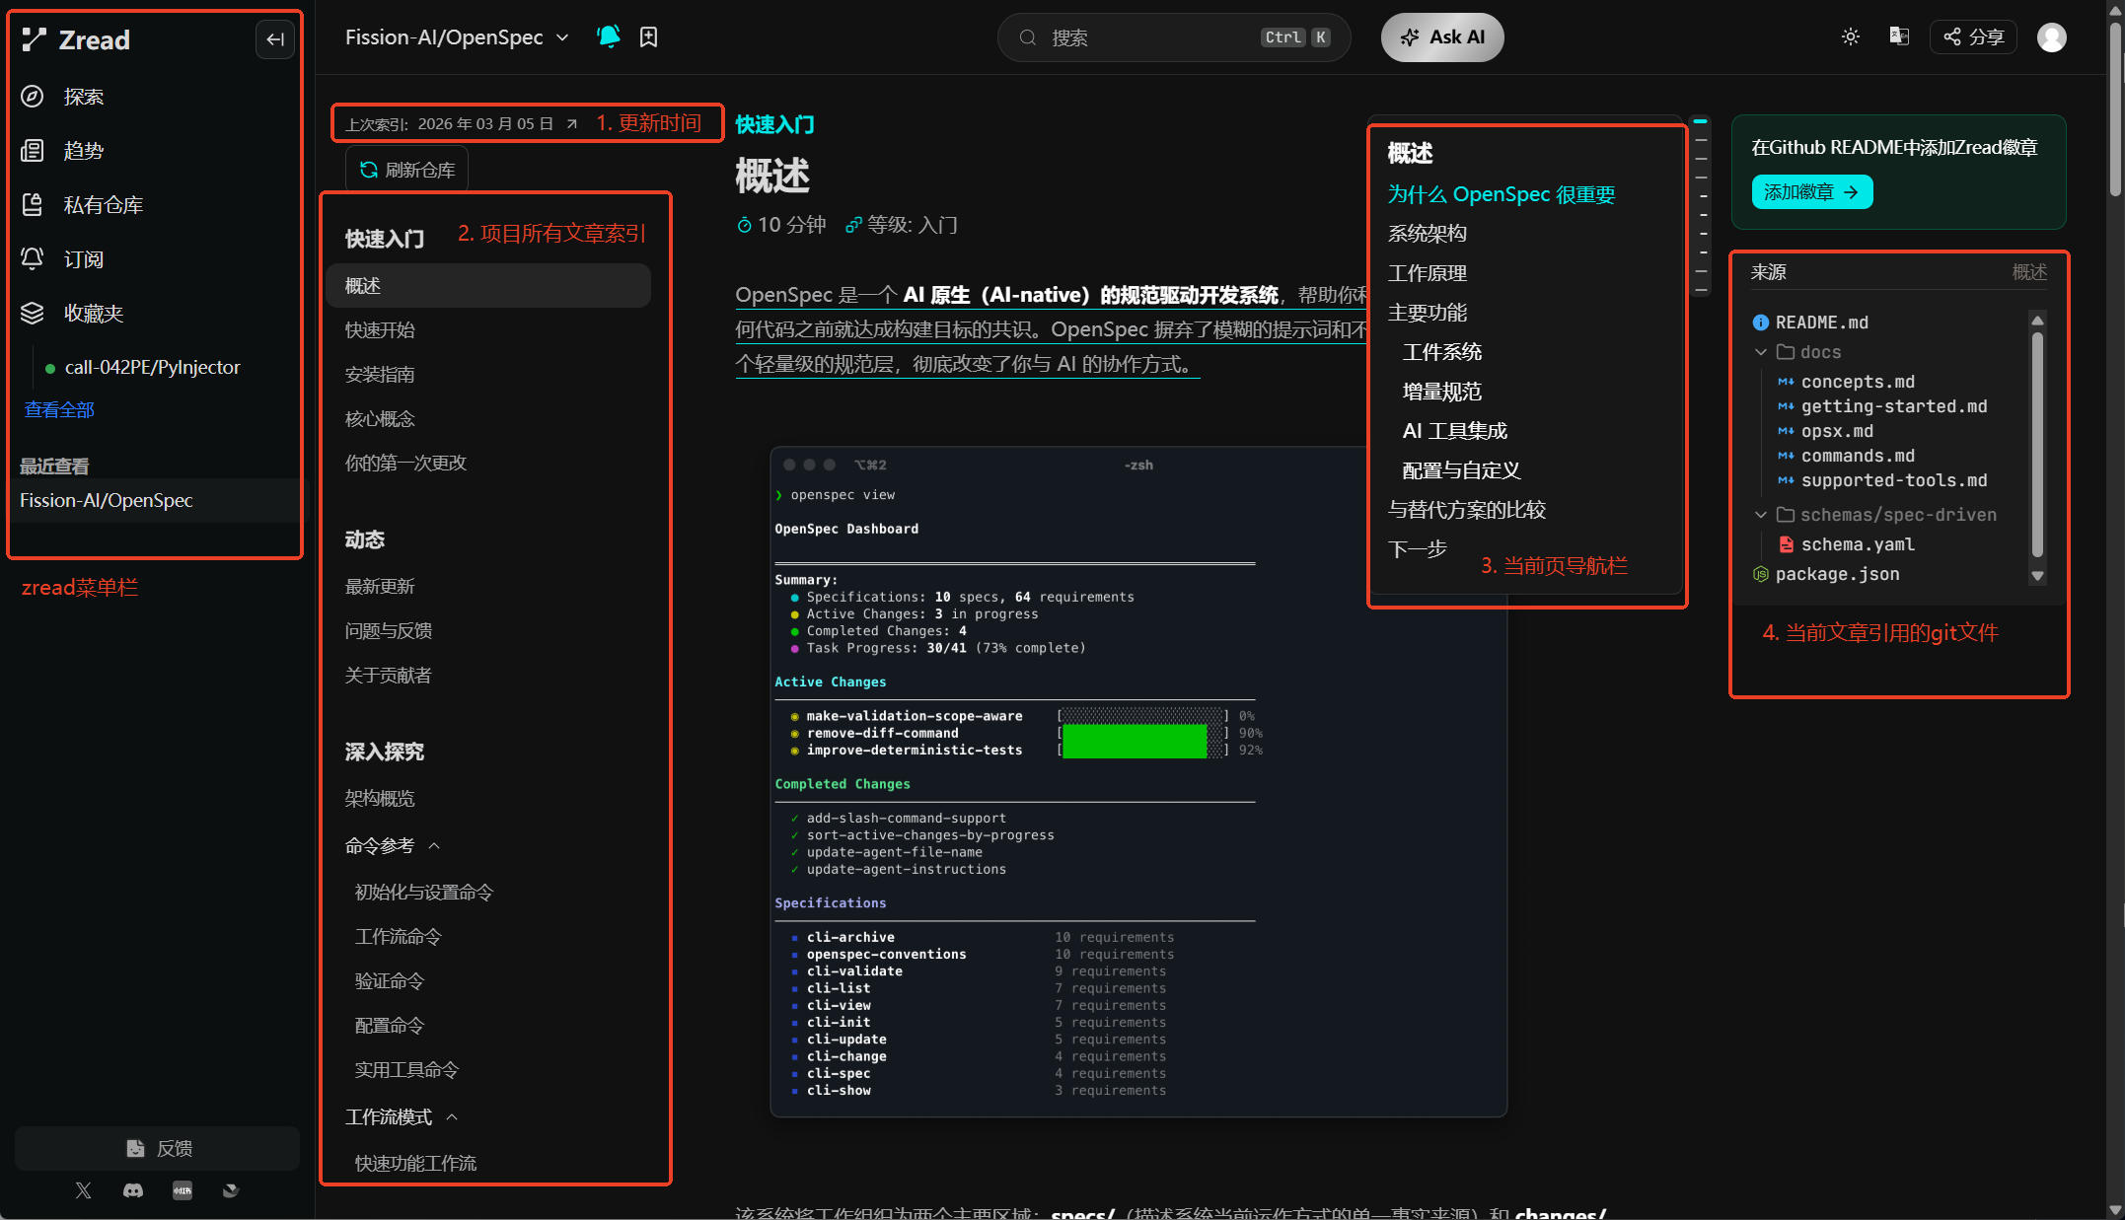
Task: Click the 添加徽章 badge button
Action: pyautogui.click(x=1812, y=192)
